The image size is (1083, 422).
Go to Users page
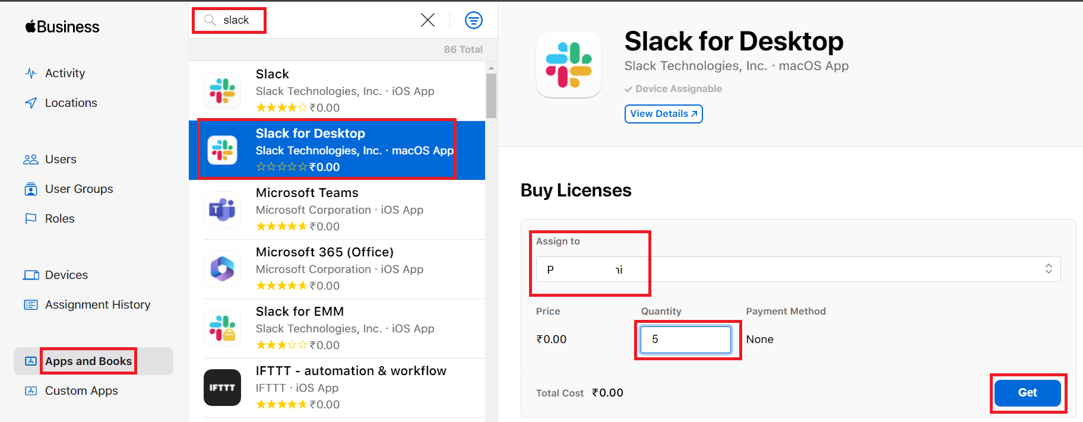pos(61,159)
